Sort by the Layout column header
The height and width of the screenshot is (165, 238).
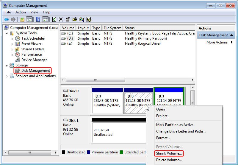click(x=83, y=28)
